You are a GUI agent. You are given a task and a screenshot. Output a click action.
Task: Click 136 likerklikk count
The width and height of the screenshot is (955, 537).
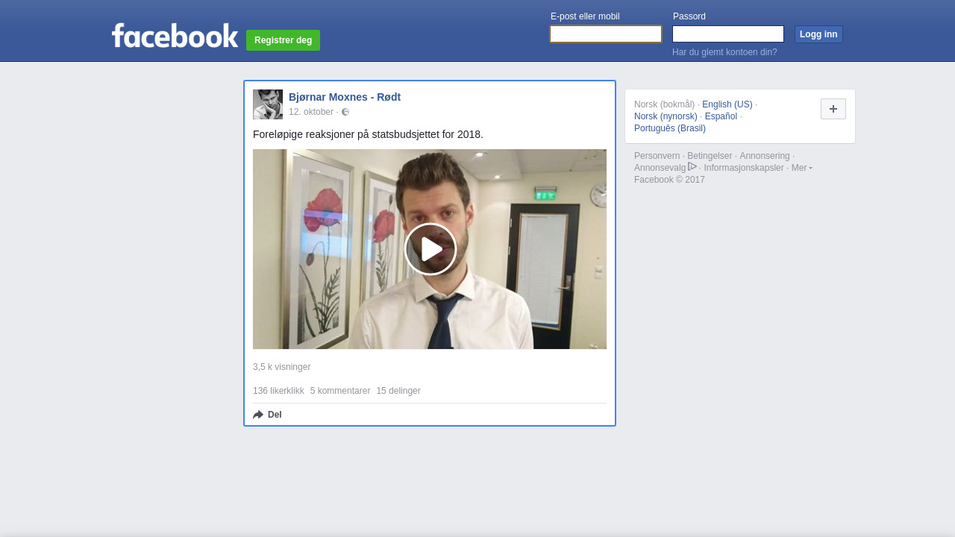point(278,391)
